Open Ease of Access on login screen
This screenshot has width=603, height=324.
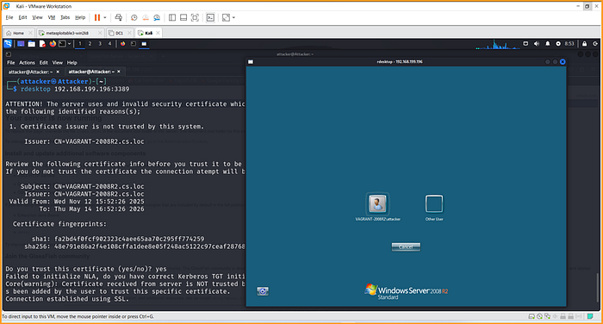(263, 291)
